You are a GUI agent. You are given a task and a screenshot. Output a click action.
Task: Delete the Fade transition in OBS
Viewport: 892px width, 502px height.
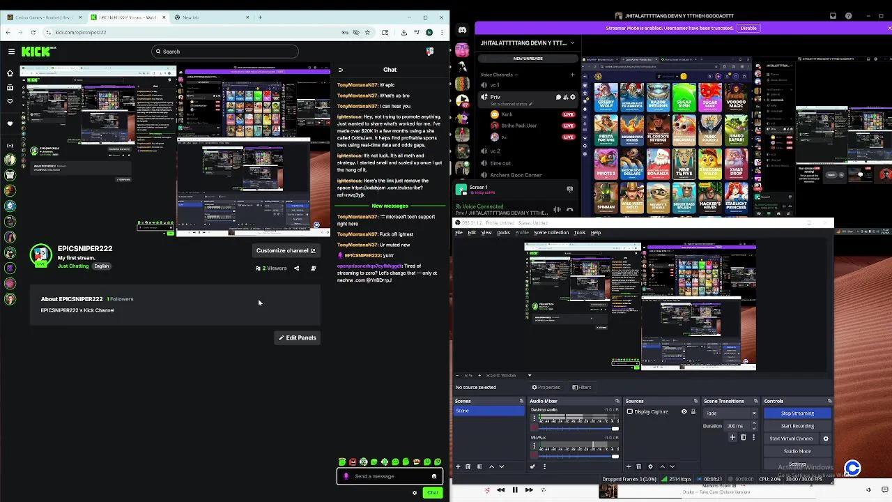(743, 438)
